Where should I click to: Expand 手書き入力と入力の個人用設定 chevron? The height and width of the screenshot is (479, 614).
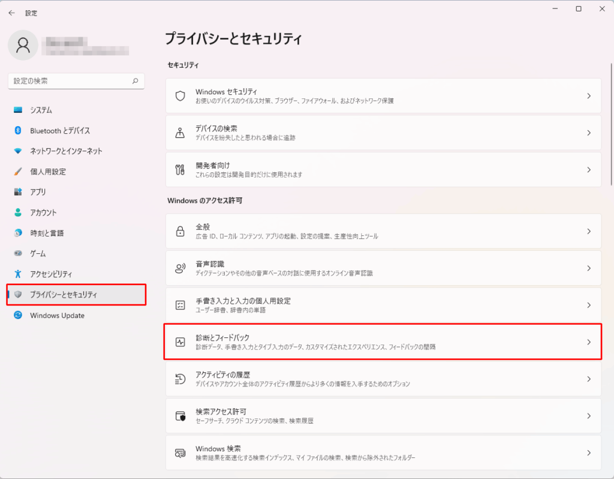coord(589,305)
